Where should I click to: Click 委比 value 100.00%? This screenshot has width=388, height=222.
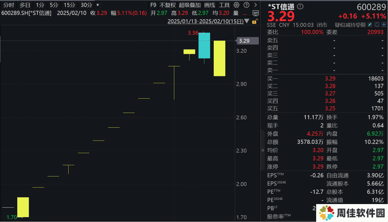coord(312,32)
